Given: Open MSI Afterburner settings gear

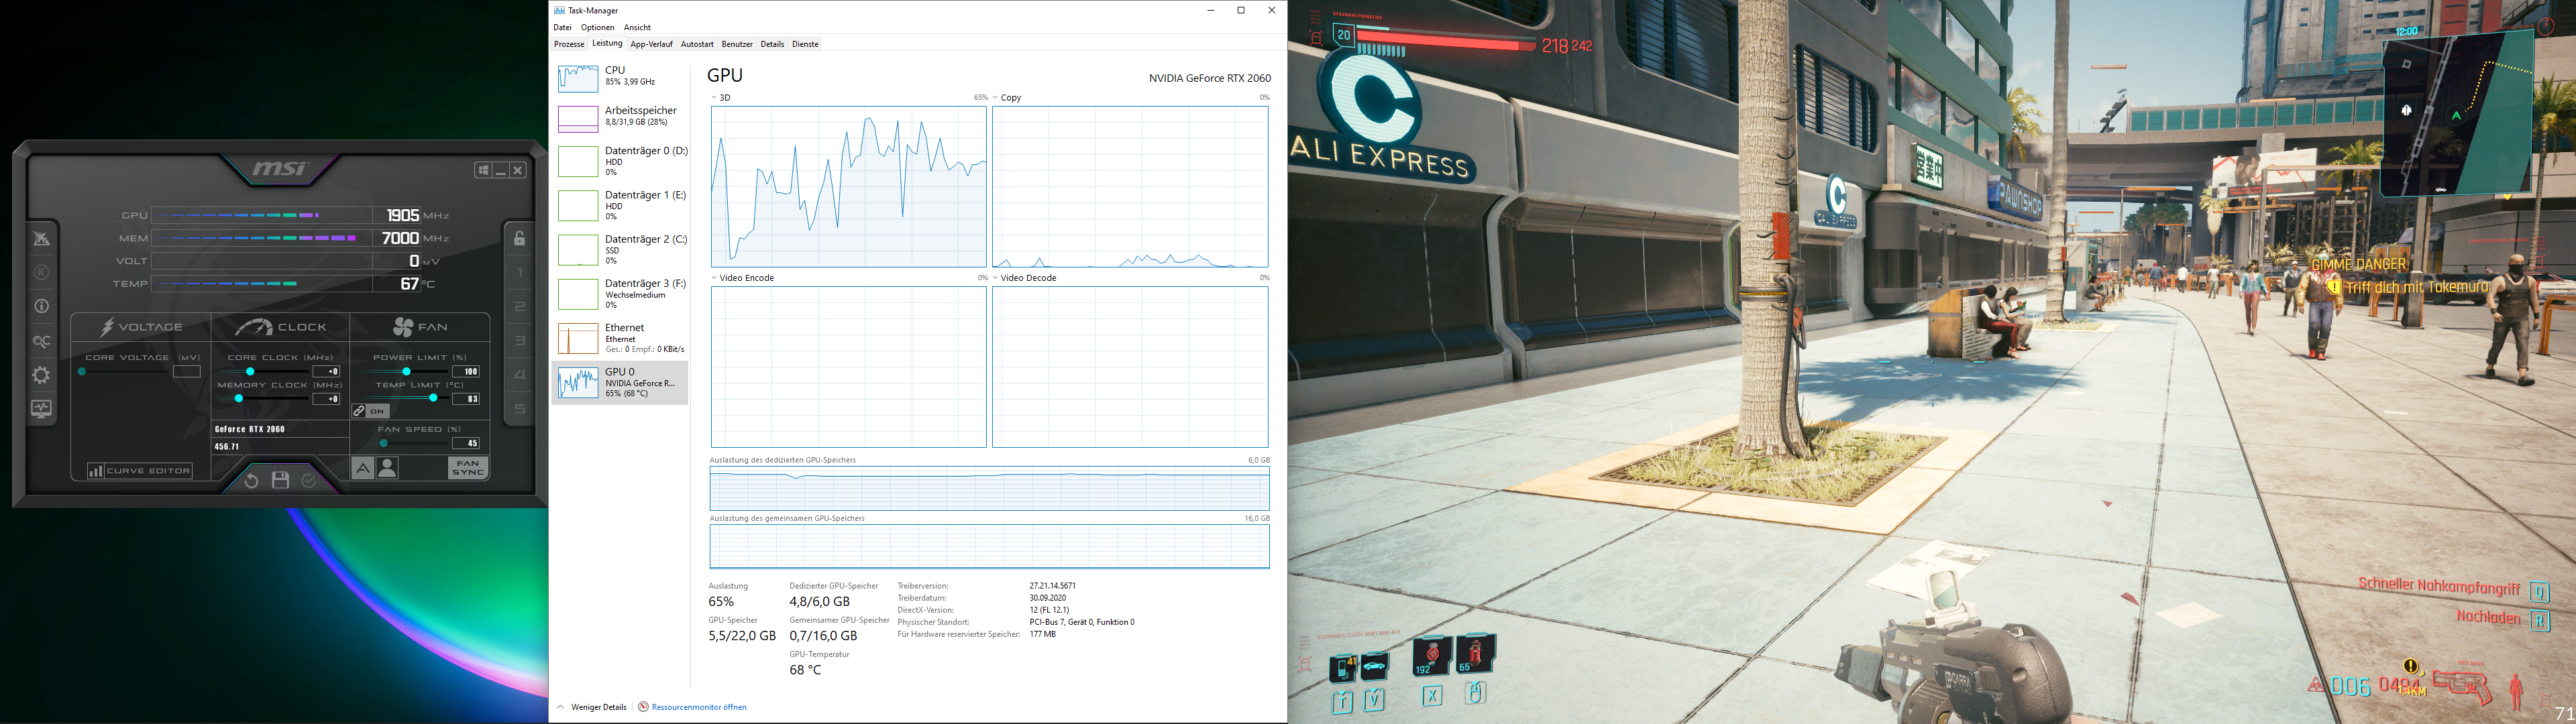Looking at the screenshot, I should [x=41, y=375].
